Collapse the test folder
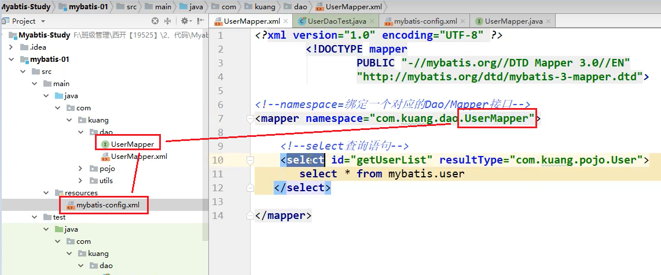The height and width of the screenshot is (275, 661). pyautogui.click(x=35, y=217)
